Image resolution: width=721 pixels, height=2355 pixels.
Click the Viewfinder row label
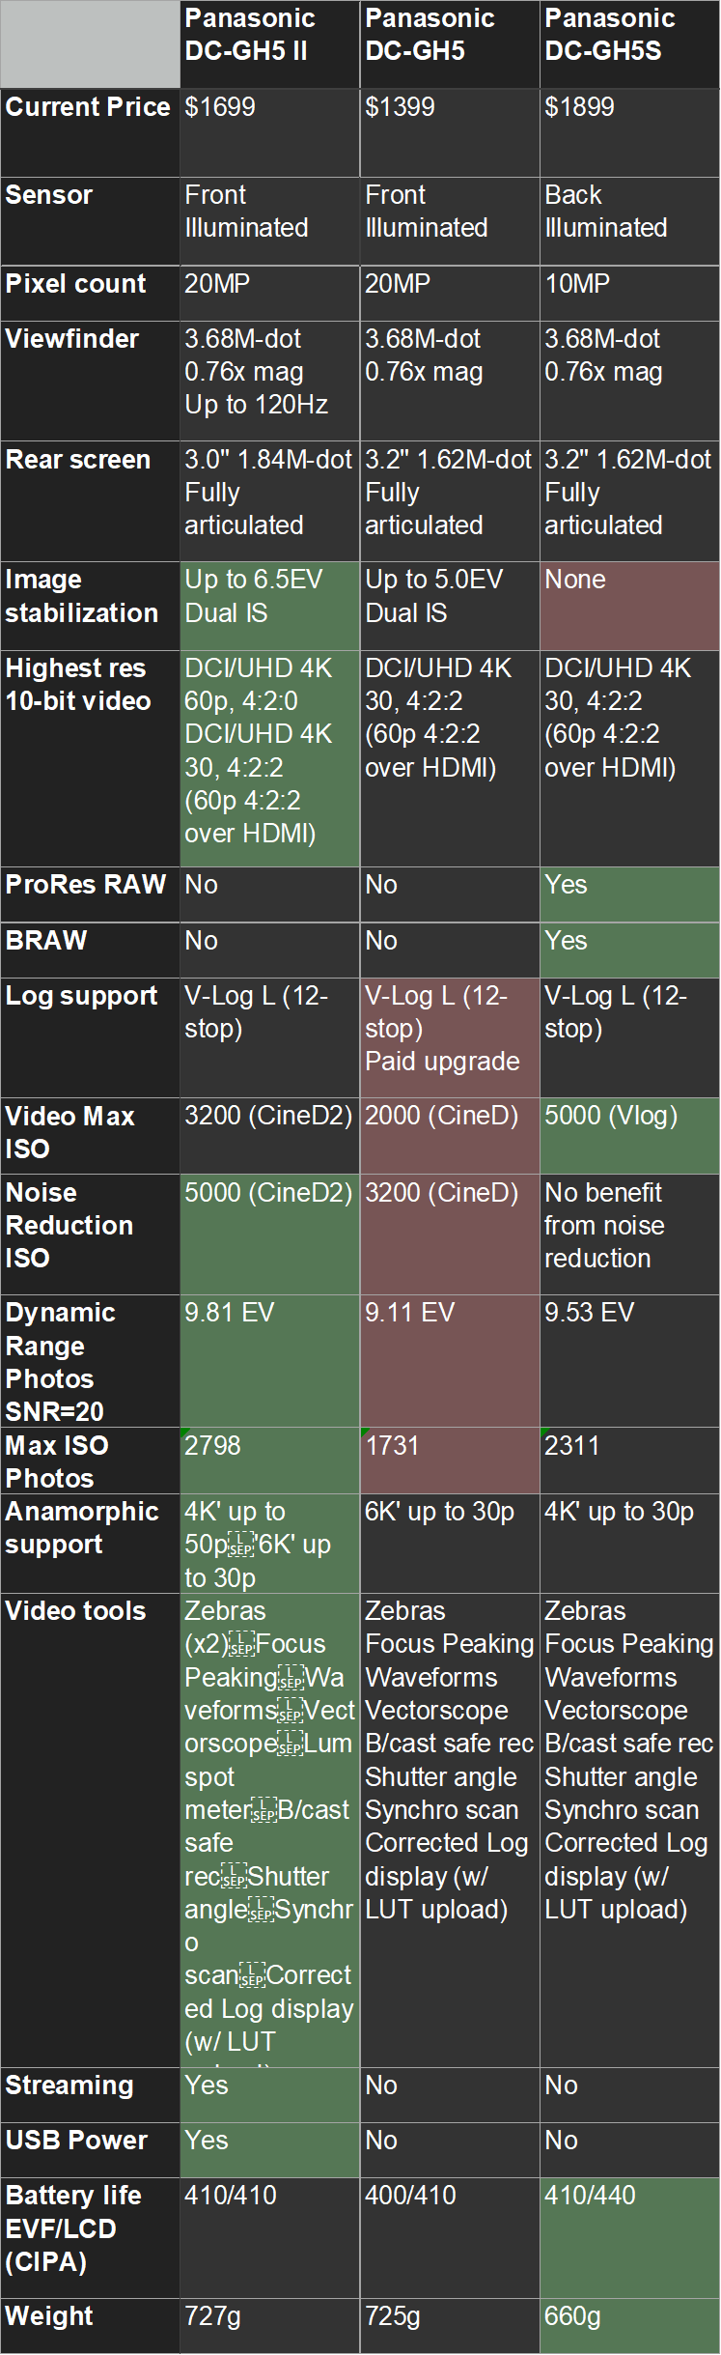[x=90, y=381]
